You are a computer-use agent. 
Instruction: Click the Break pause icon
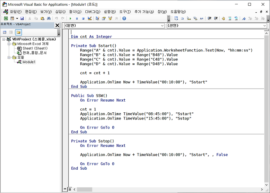tap(77, 18)
